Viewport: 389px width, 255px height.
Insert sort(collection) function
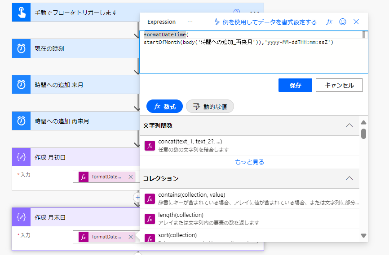pyautogui.click(x=250, y=236)
